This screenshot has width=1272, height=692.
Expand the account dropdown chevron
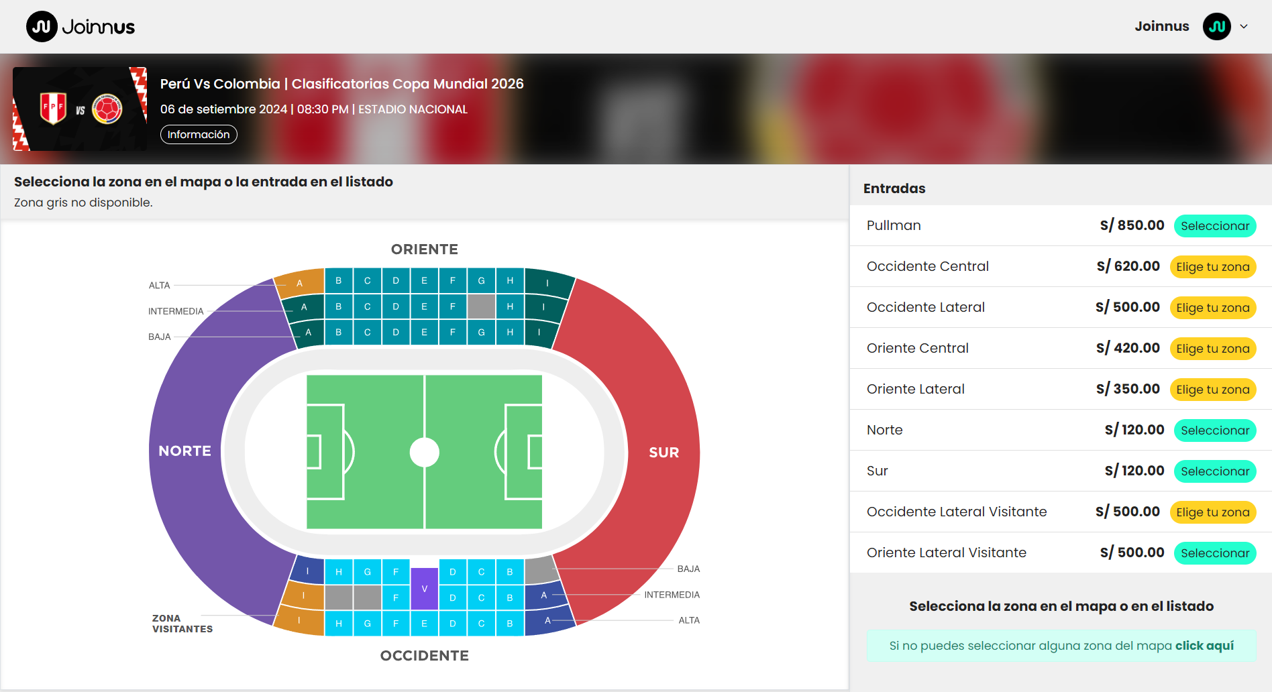(1244, 27)
